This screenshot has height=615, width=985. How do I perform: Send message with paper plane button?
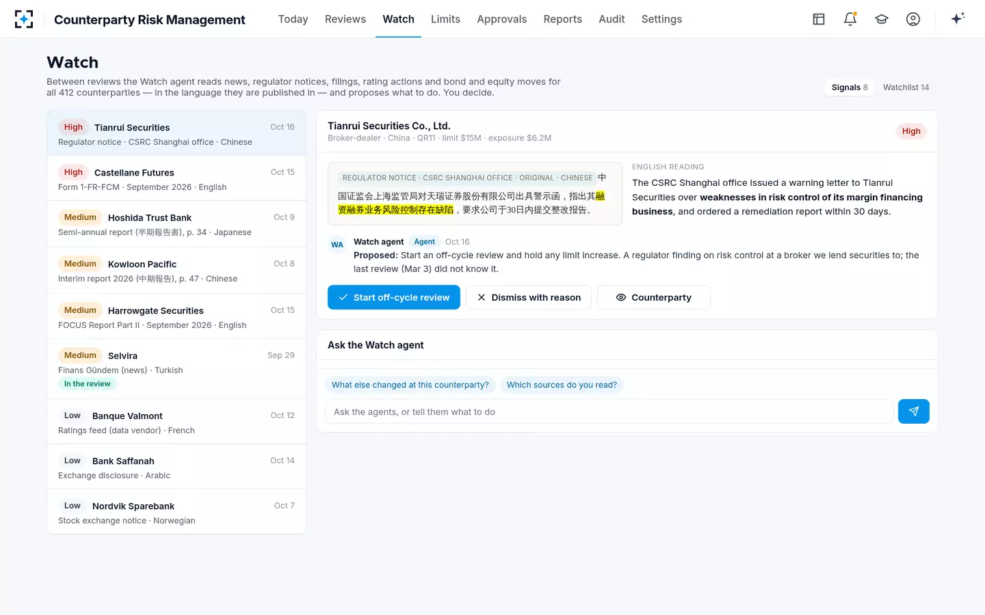point(914,411)
